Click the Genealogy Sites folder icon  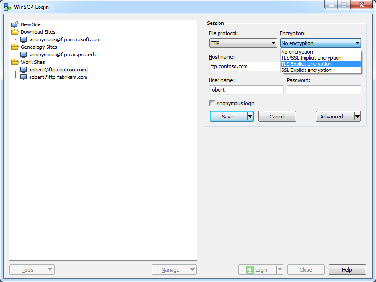point(15,47)
